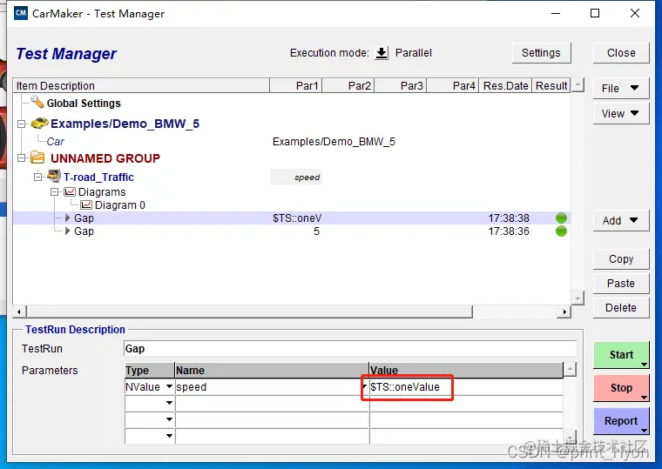Click the UNNAMED GROUP folder icon
The width and height of the screenshot is (662, 469).
point(37,157)
